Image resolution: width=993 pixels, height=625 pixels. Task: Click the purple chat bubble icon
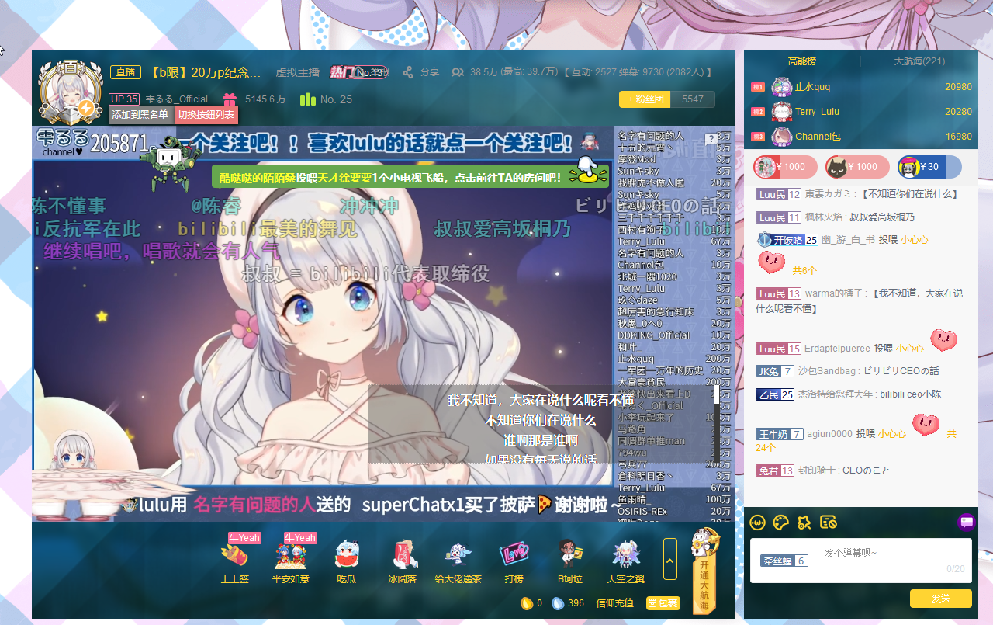pyautogui.click(x=967, y=522)
